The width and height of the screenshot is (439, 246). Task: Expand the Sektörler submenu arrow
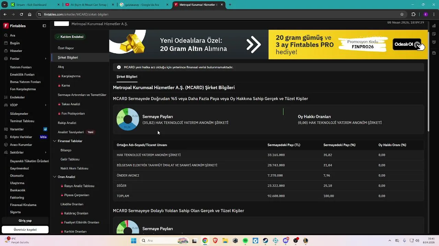(46, 152)
